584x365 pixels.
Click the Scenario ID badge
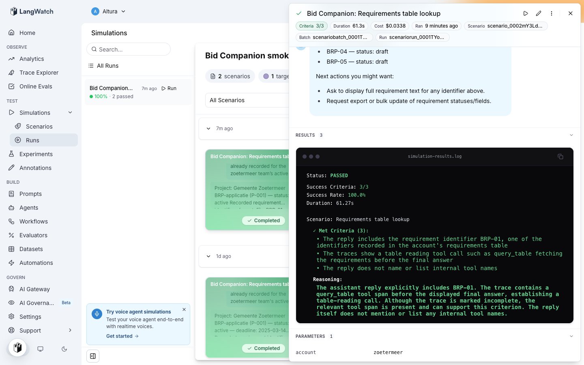[x=505, y=26]
